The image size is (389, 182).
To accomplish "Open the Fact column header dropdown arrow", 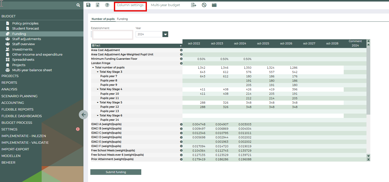I will point(181,46).
